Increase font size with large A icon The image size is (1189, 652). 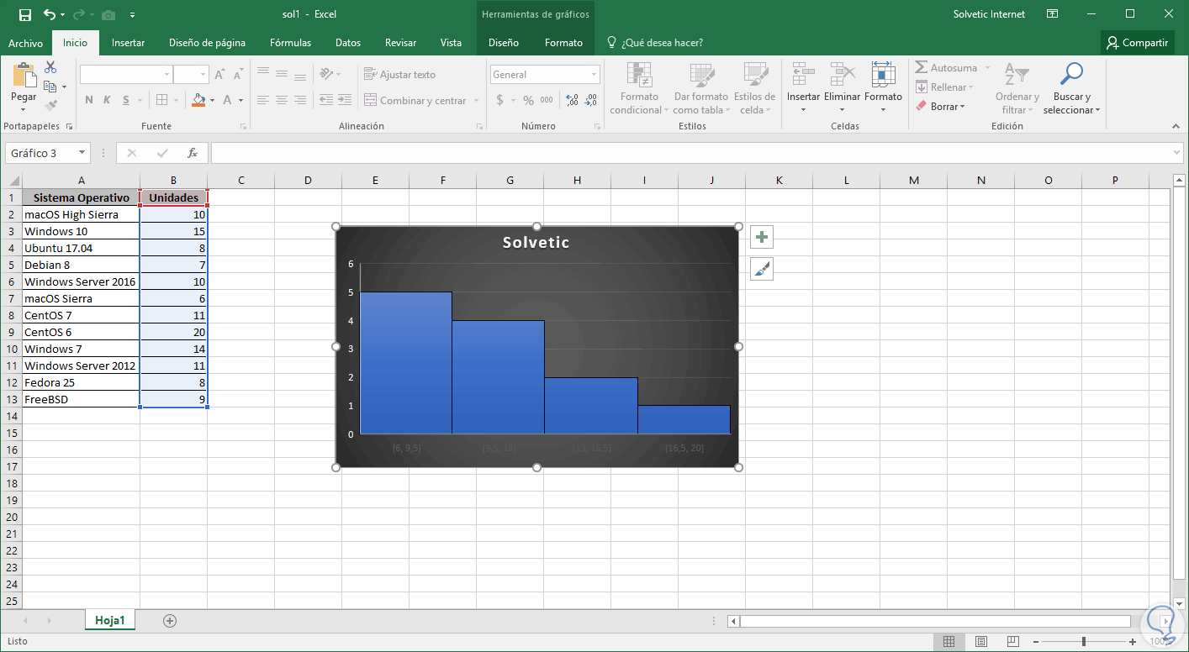pyautogui.click(x=219, y=75)
